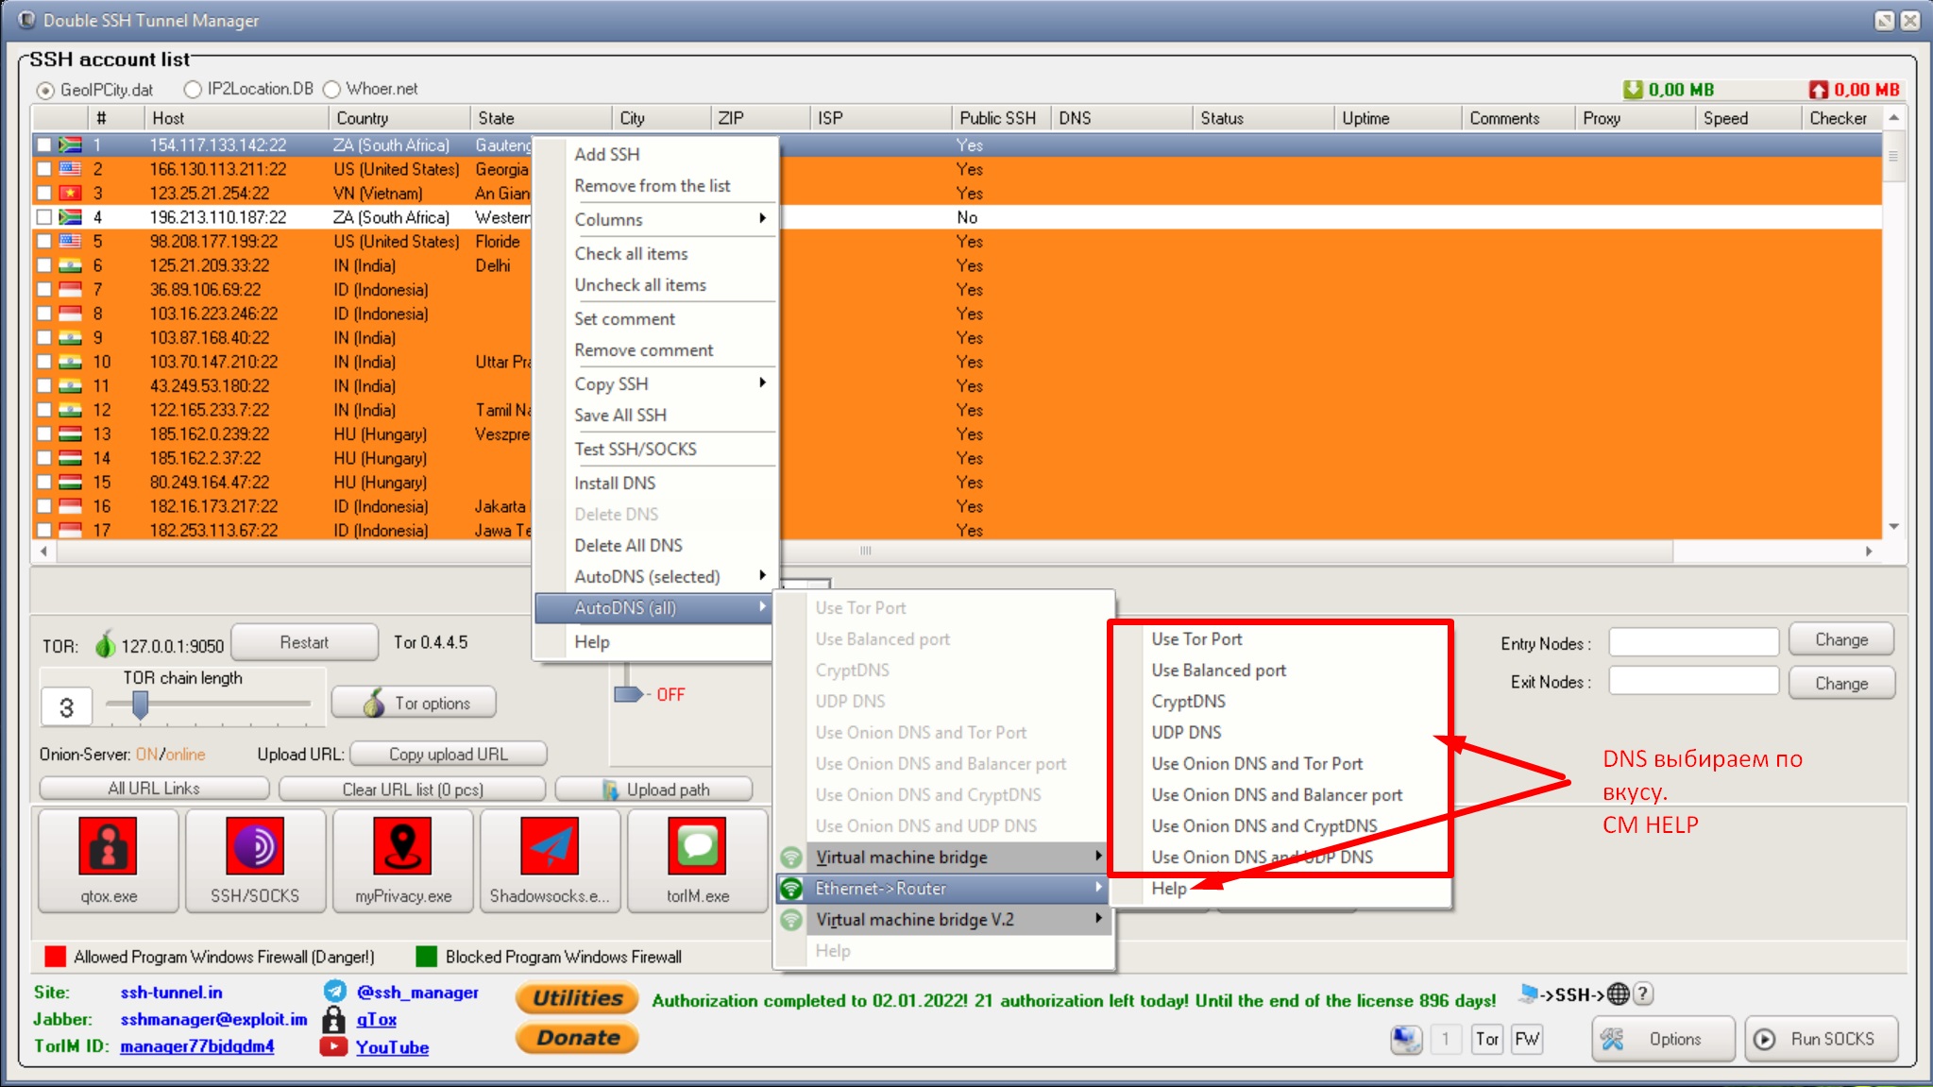Viewport: 1933px width, 1087px height.
Task: Select Whoer.net radio button
Action: point(330,89)
